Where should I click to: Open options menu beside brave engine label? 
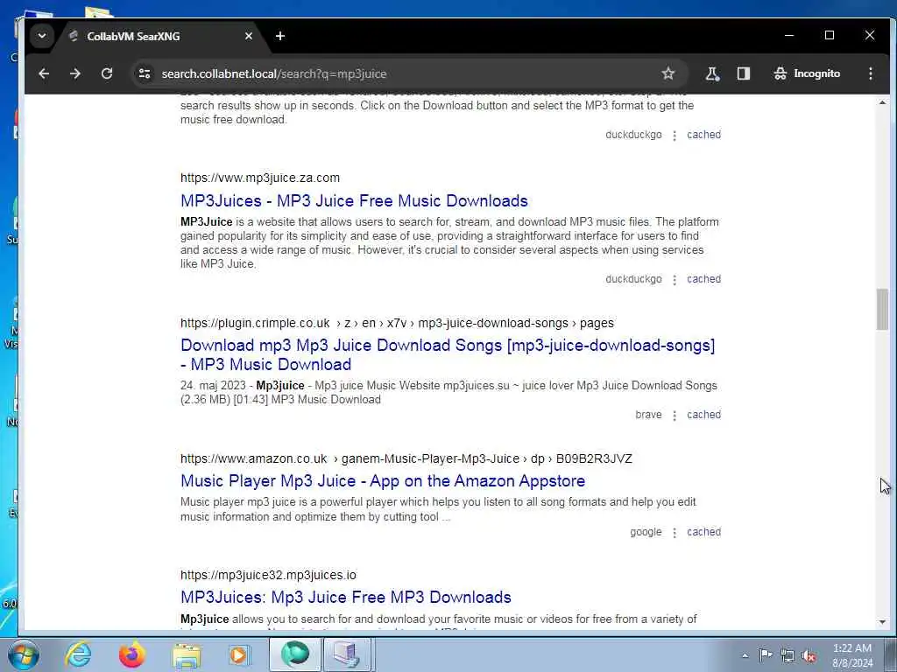[675, 416]
